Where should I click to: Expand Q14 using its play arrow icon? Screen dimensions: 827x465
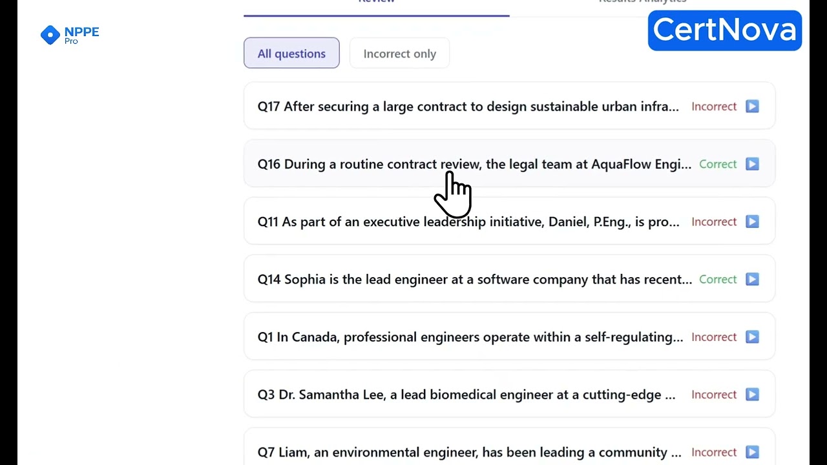pos(752,279)
